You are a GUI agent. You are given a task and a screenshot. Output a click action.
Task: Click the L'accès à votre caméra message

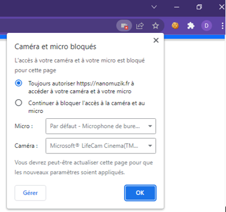tap(80, 65)
